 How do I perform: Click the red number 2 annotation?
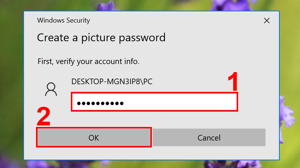43,116
